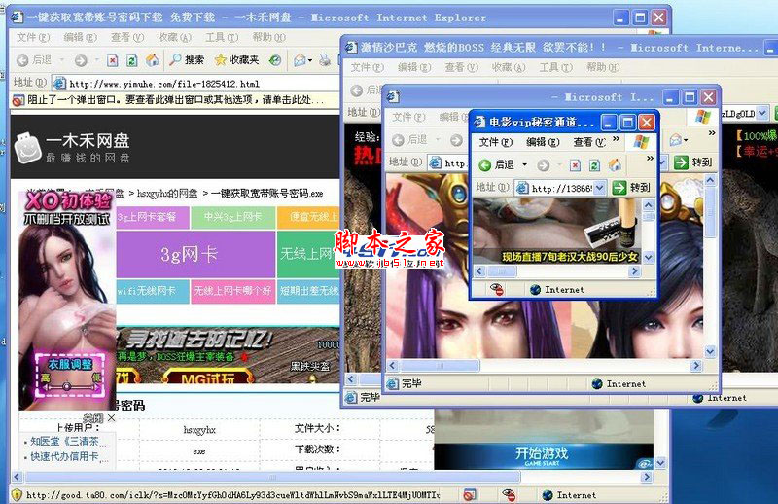Click 开始游戏 GAME START button

click(x=542, y=455)
